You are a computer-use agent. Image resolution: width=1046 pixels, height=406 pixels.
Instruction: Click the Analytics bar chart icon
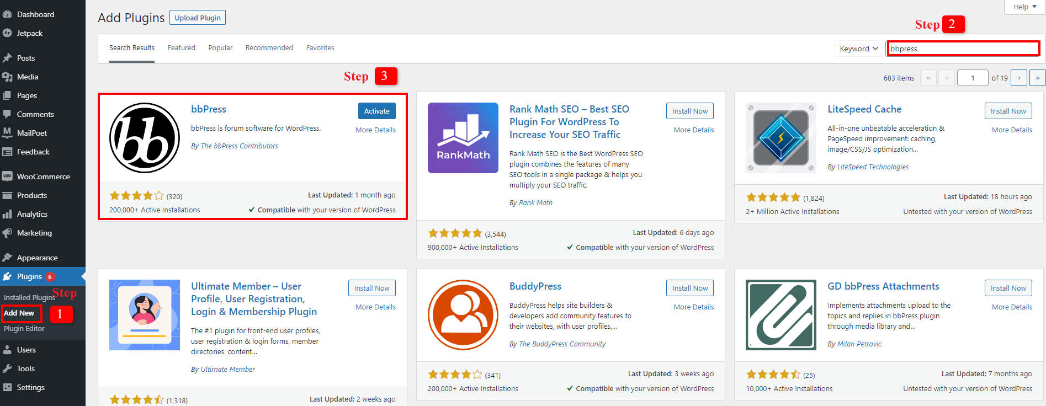click(7, 214)
